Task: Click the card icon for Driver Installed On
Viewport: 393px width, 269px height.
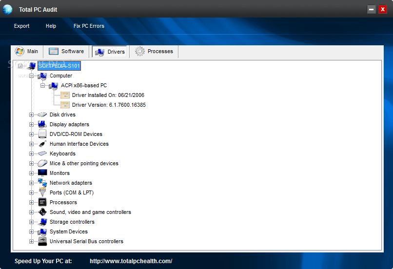Action: pos(65,95)
